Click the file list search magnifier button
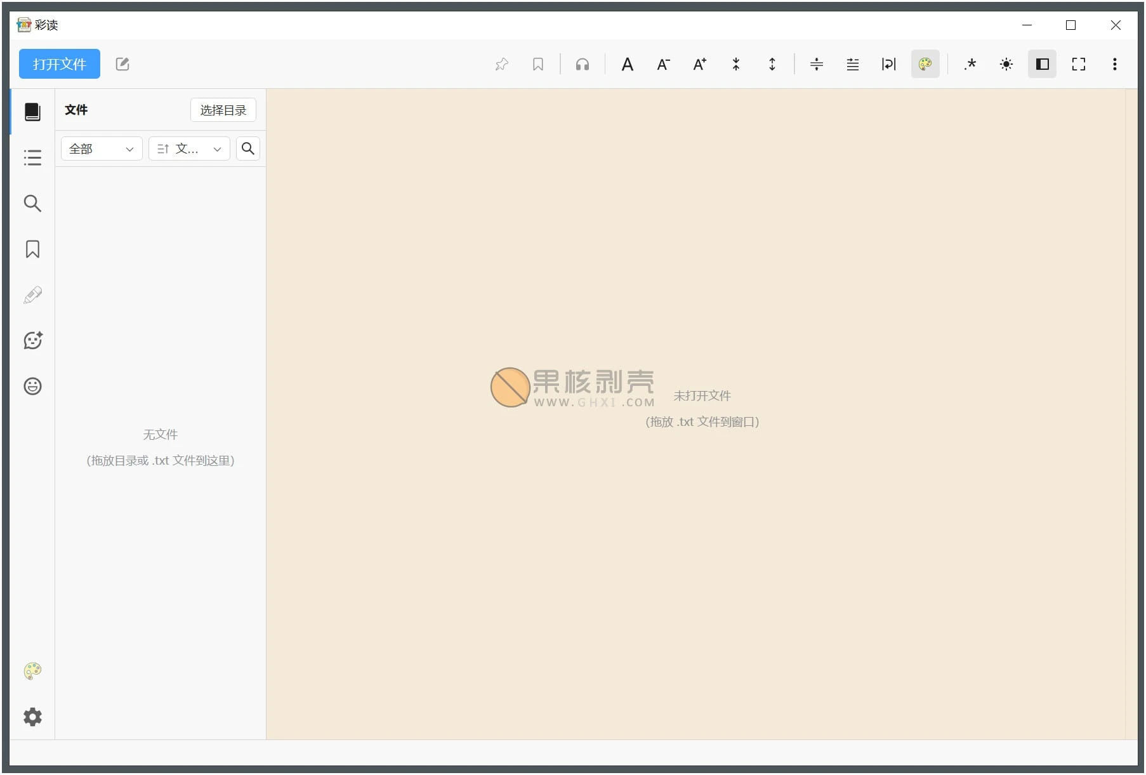Screen dimensions: 1146x775 [x=248, y=149]
